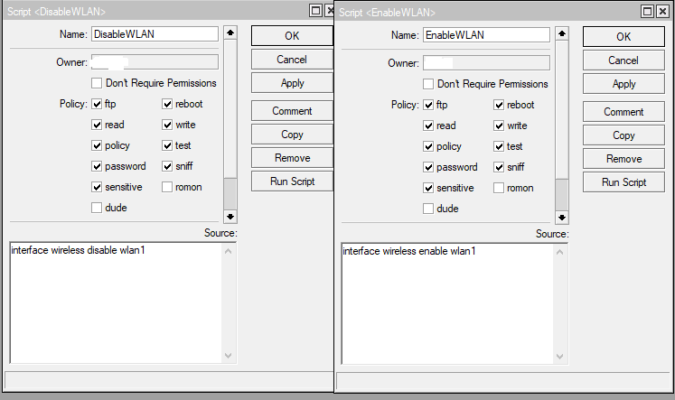Click scroll-down arrow of EnableWLAN properties panel
Screen dimensions: 675x400
(x=562, y=218)
